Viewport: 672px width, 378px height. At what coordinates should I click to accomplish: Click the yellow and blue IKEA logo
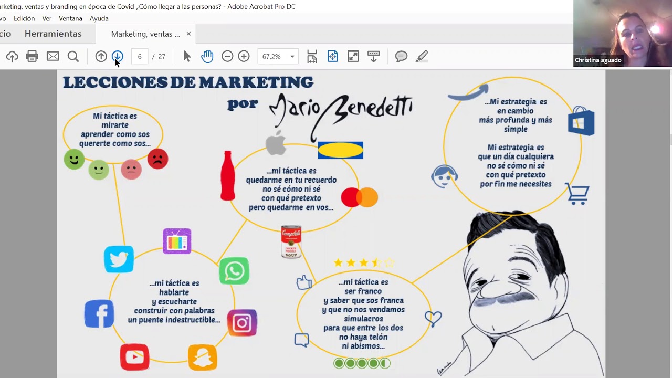pos(340,150)
